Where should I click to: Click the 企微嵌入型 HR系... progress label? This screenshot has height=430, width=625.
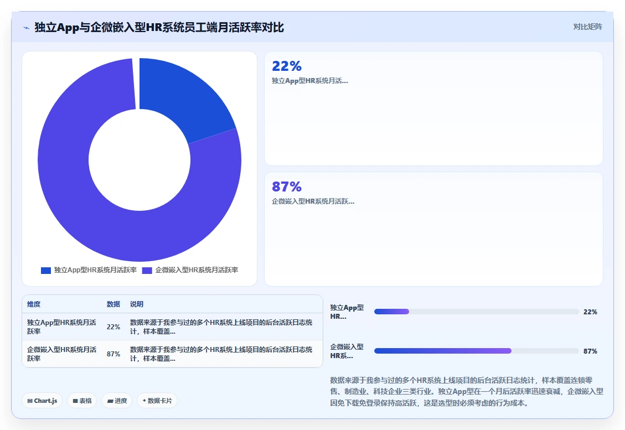click(347, 351)
